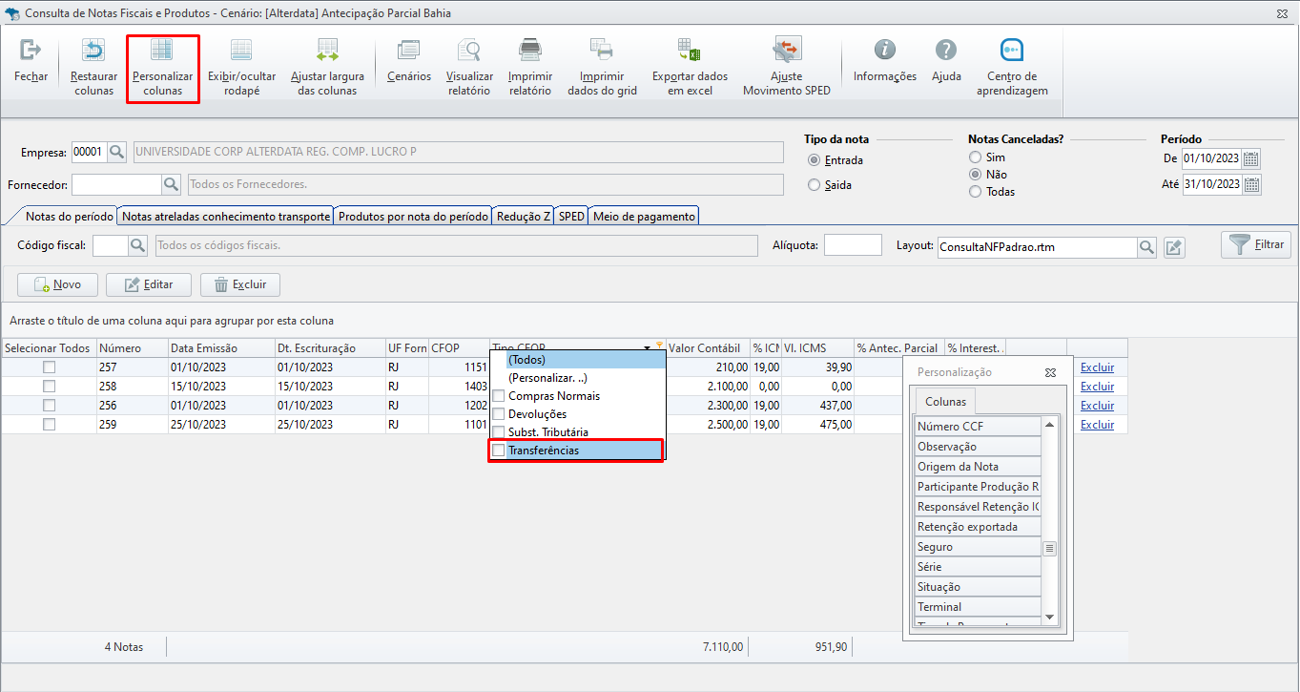Select Sim for Notas Canceladas

[975, 157]
